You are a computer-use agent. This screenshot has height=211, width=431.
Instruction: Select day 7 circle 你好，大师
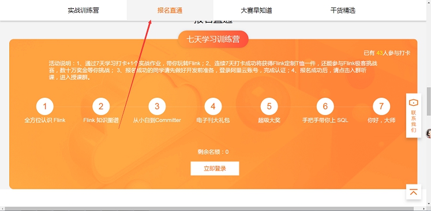381,106
